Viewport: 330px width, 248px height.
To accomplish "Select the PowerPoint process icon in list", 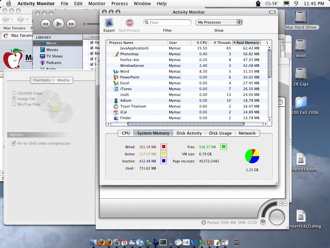I will point(116,77).
